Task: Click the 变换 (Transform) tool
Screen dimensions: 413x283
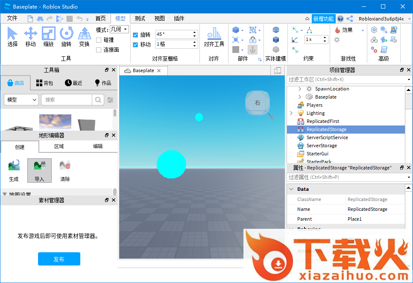Action: click(84, 37)
